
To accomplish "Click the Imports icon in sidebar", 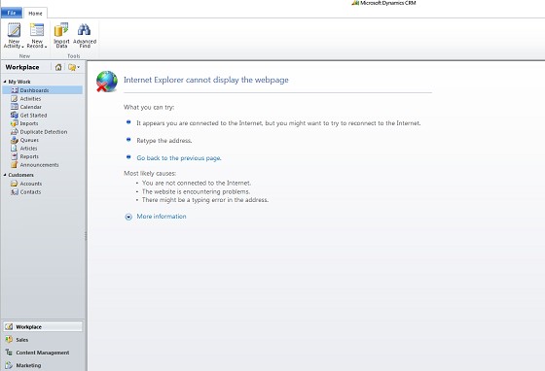I will [15, 123].
